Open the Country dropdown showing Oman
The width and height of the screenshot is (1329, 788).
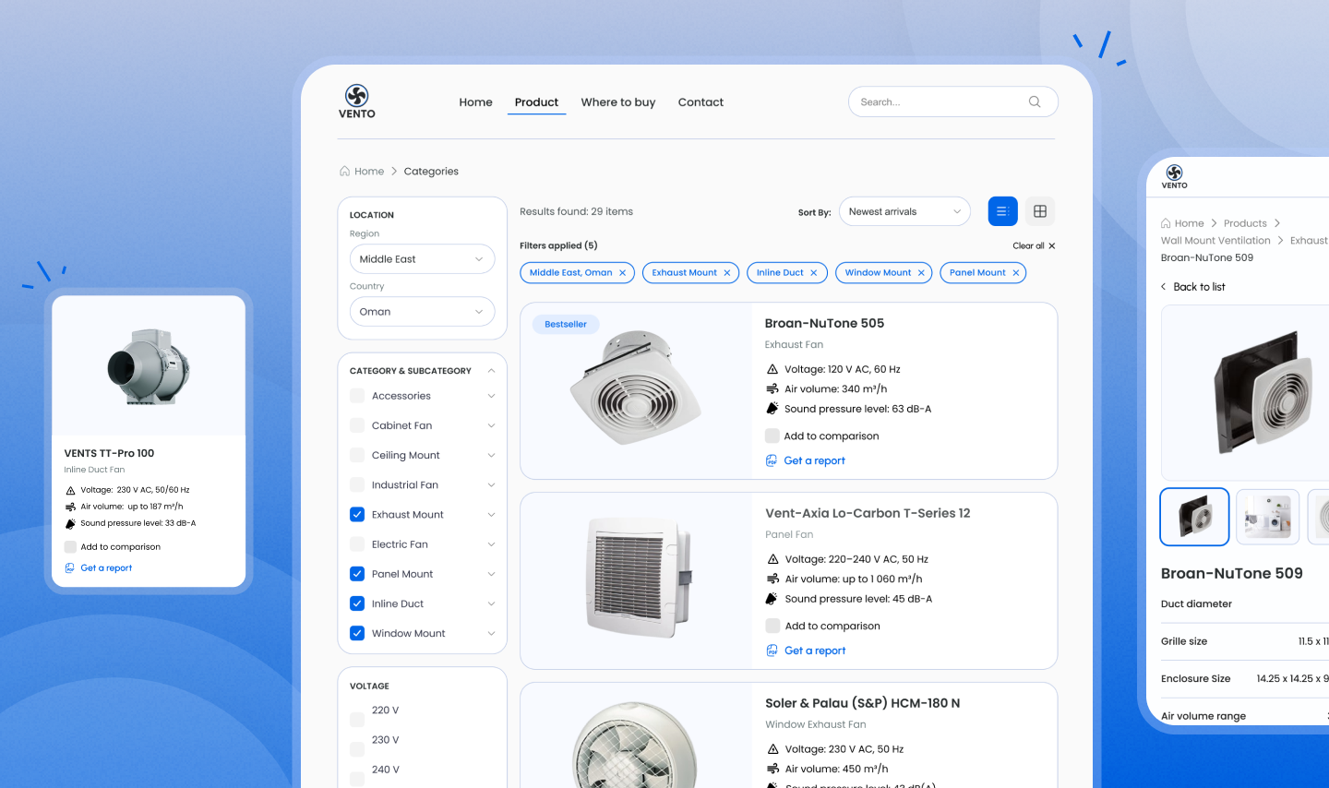coord(422,312)
